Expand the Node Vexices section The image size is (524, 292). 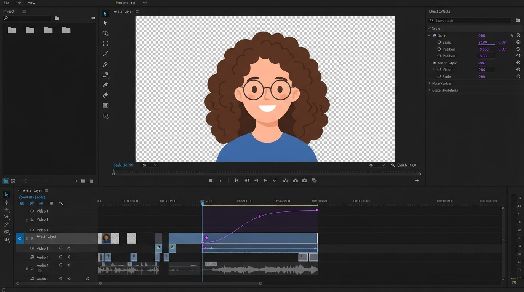click(x=429, y=83)
